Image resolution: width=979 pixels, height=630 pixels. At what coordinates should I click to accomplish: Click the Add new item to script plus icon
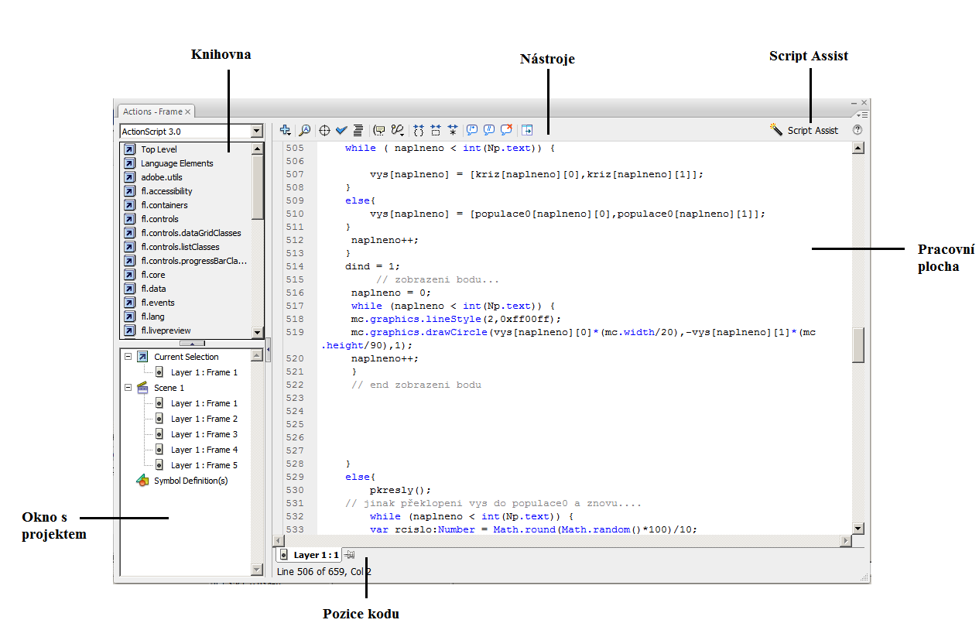pyautogui.click(x=286, y=131)
